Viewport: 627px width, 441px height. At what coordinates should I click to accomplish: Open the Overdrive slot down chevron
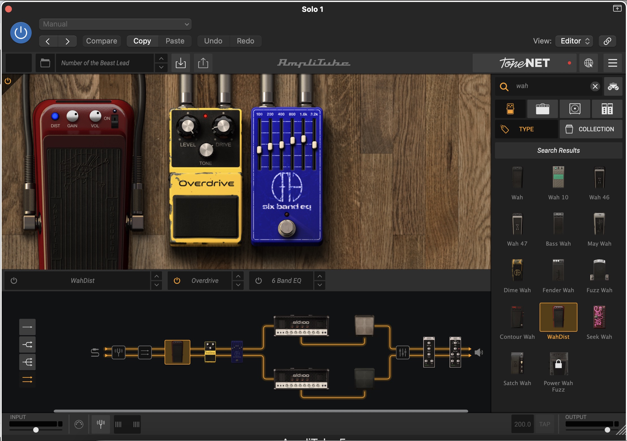click(238, 285)
